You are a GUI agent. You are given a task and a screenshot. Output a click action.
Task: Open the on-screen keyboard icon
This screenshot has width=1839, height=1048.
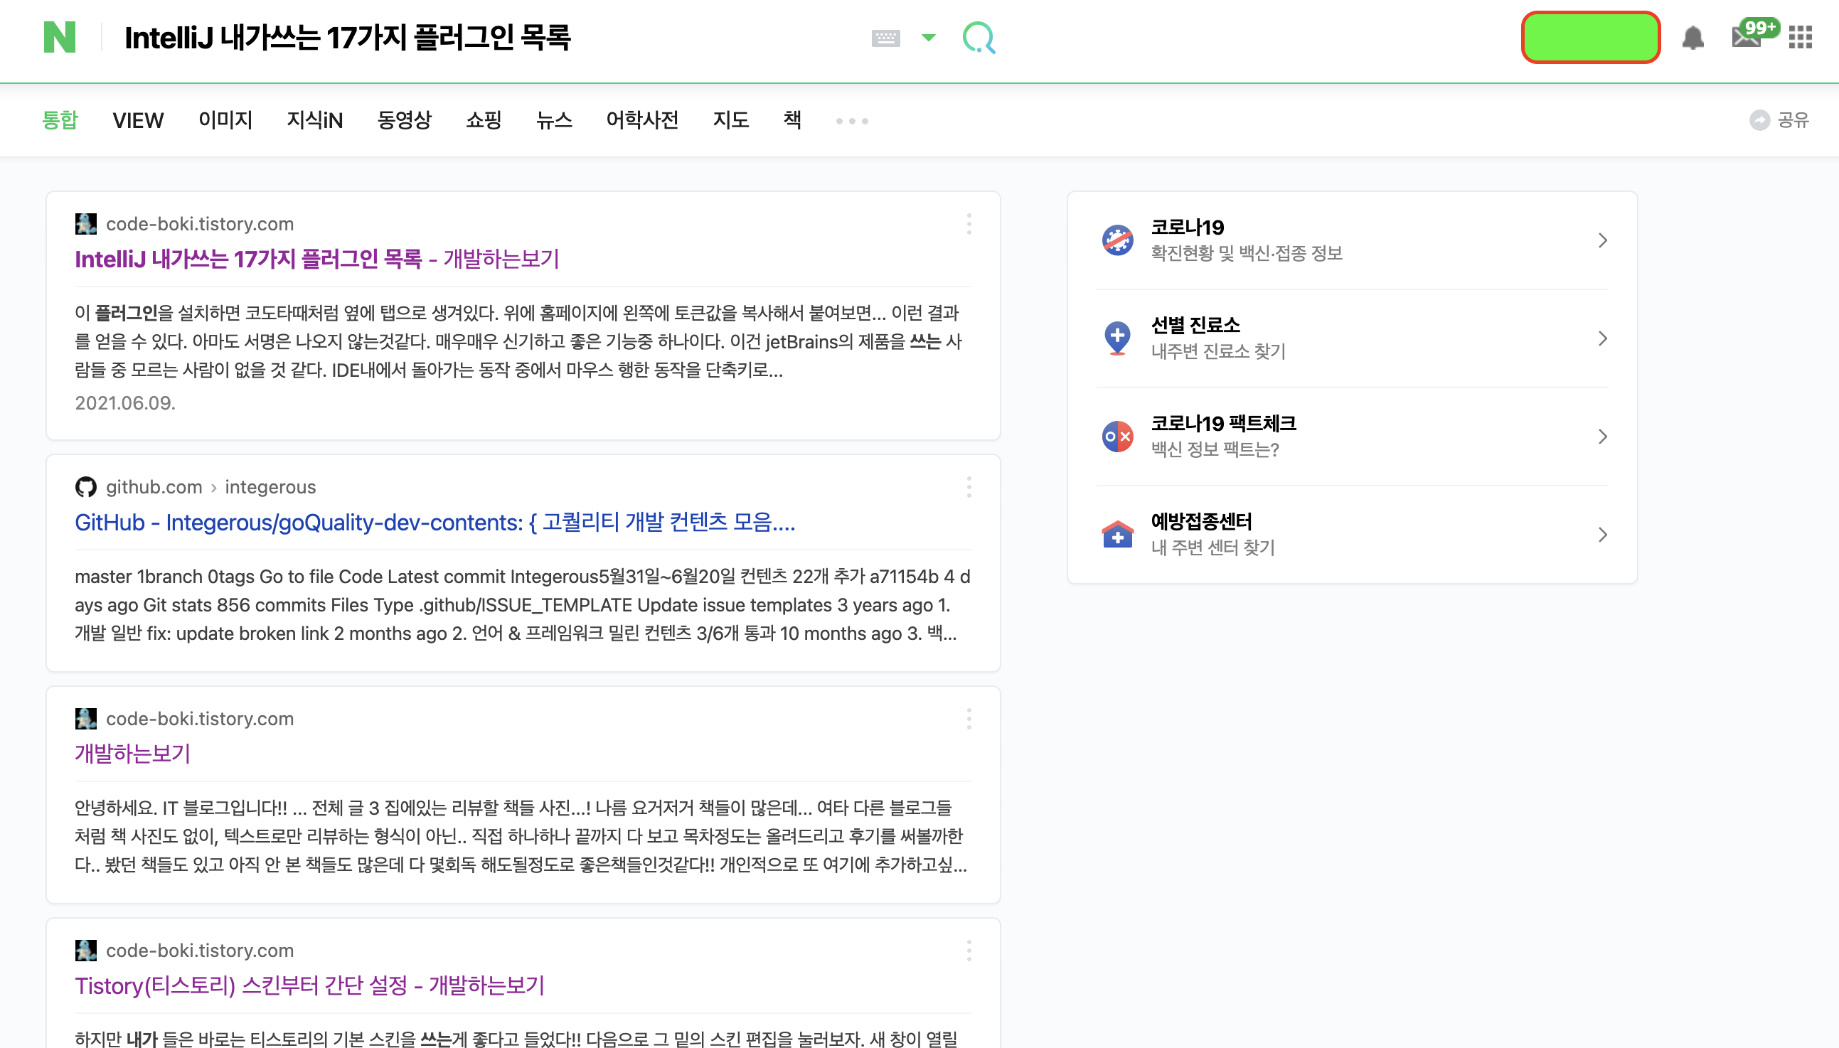[x=885, y=38]
